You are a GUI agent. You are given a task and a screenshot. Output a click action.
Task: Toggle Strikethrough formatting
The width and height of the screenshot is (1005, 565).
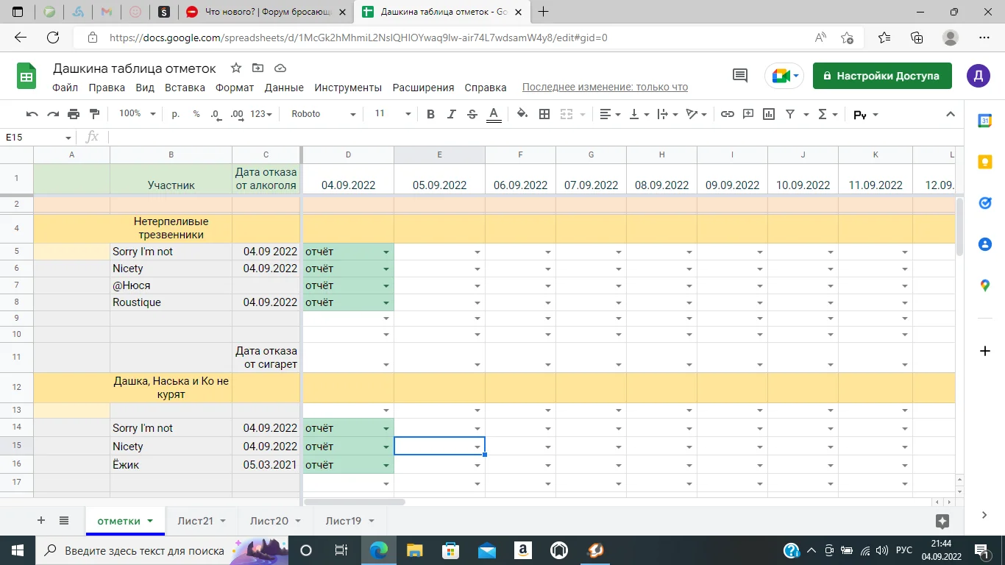472,114
